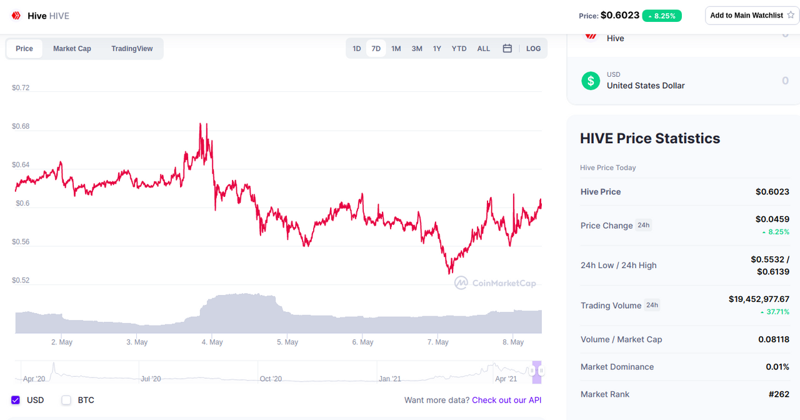Click the star icon on watchlist button
Screen dimensions: 800x420
point(791,15)
